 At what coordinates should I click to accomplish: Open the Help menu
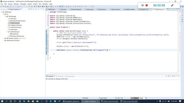51,4
